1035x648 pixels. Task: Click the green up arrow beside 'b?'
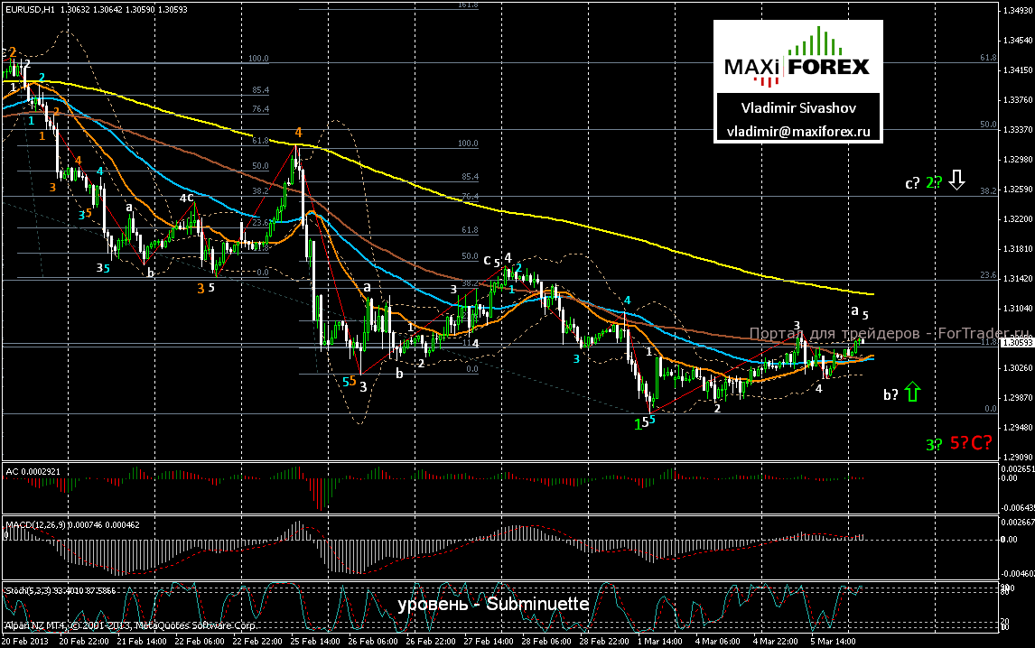(x=911, y=392)
